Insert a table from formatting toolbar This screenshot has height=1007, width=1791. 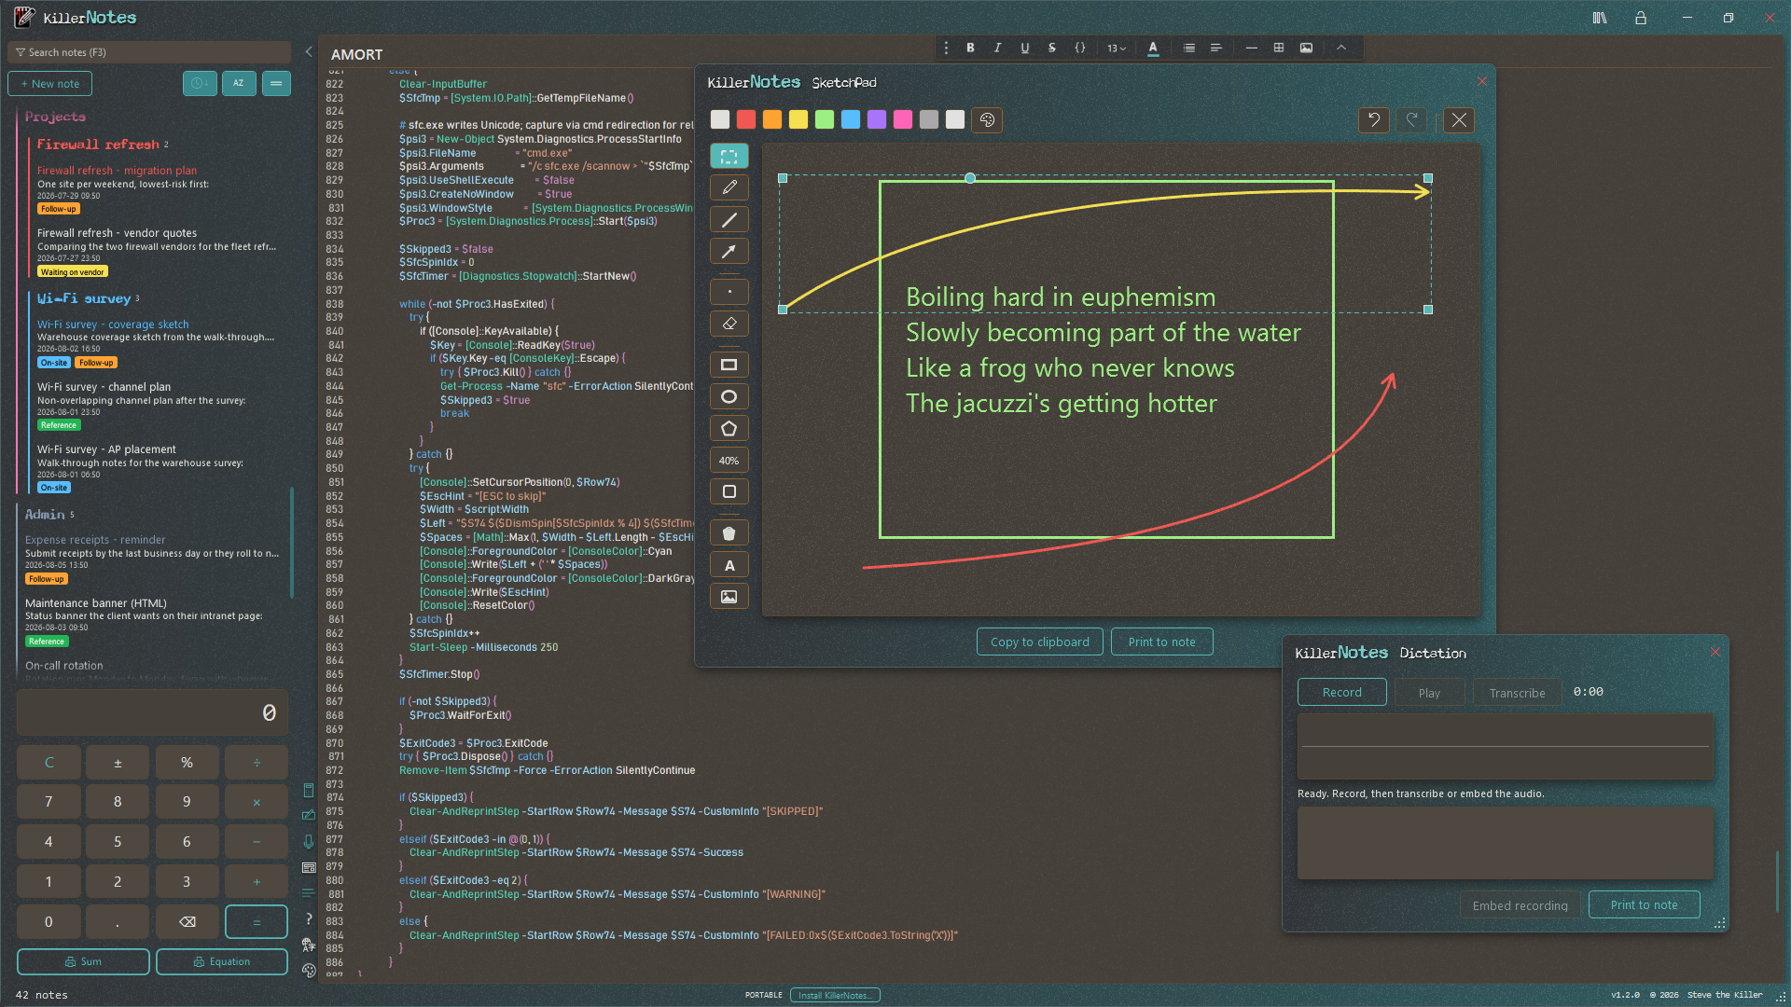point(1279,48)
